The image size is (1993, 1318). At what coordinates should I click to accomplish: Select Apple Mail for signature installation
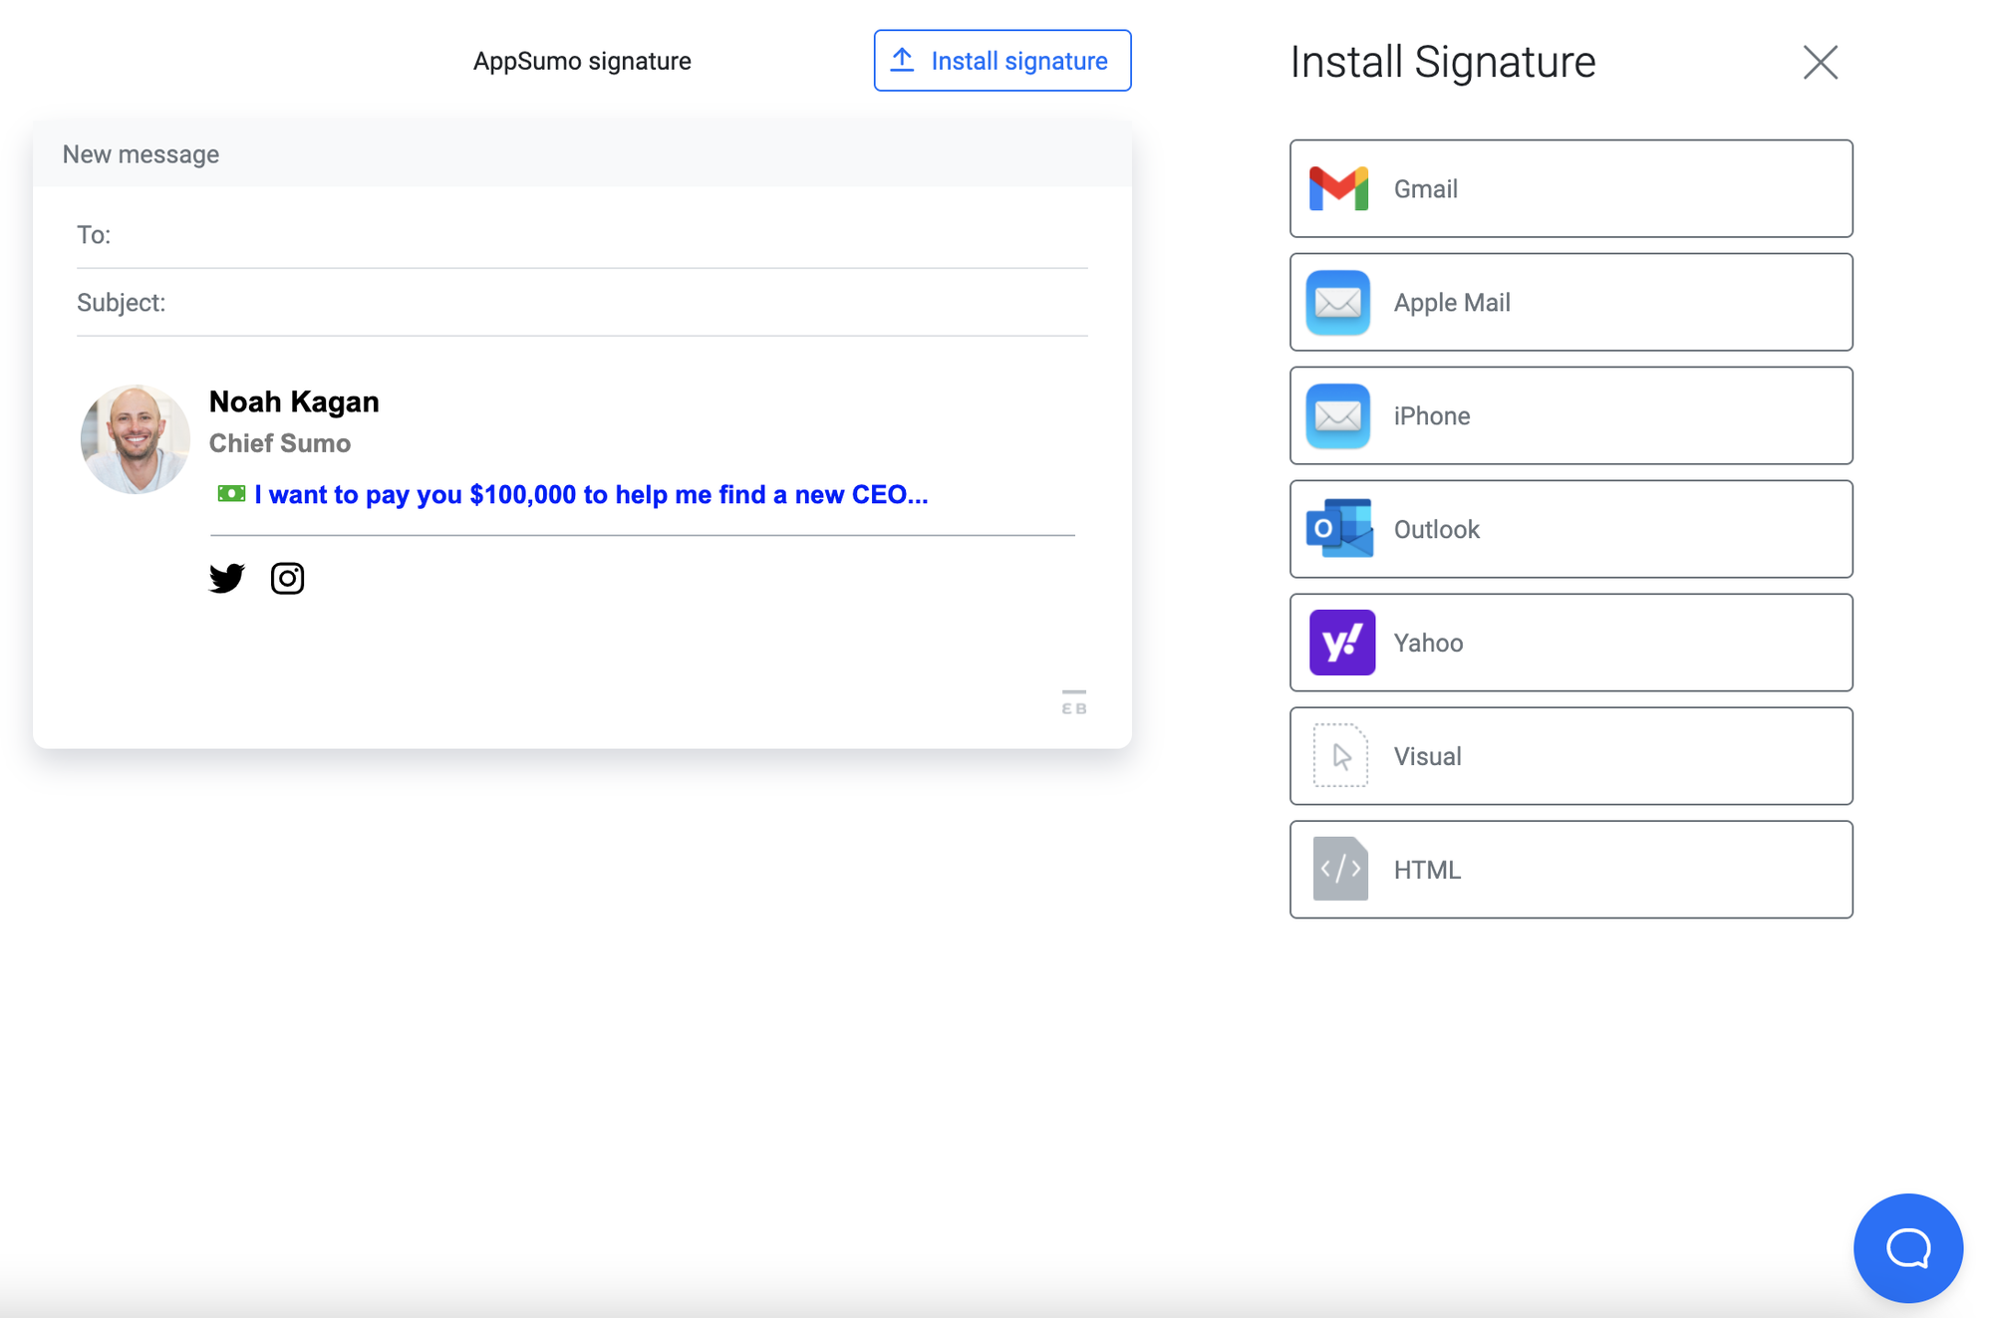1570,303
